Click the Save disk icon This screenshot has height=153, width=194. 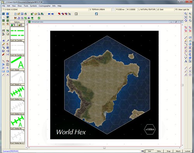pyautogui.click(x=22, y=14)
